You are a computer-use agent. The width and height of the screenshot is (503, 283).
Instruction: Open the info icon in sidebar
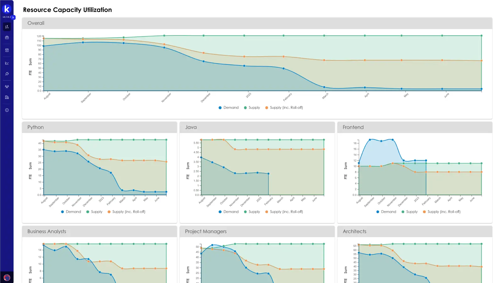pyautogui.click(x=7, y=110)
